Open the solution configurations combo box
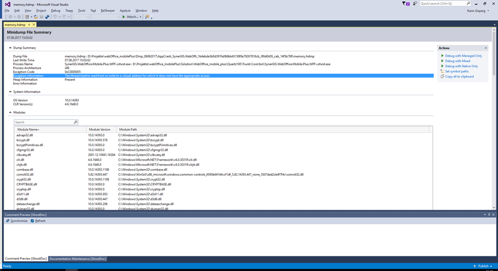The image size is (498, 271). coord(81,17)
